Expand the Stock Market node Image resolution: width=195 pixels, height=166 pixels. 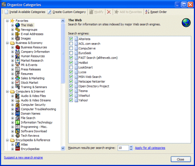click(12, 83)
